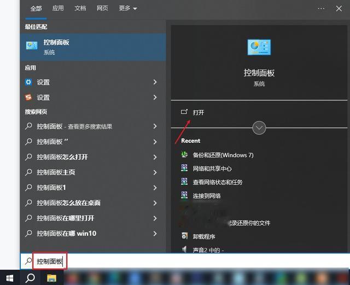
Task: Expand the blue gear 设置 result arrow
Action: point(155,82)
